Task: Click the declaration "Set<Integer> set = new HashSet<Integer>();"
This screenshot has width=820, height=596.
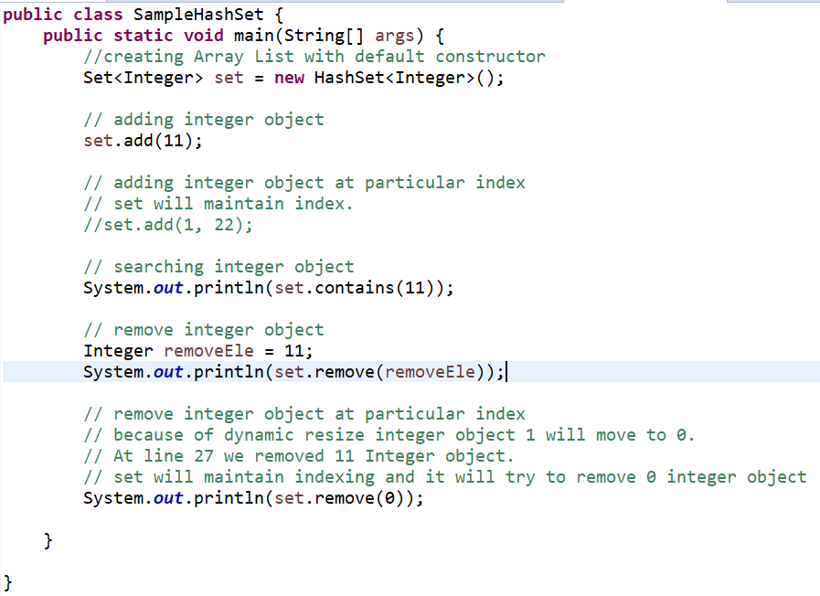Action: click(293, 78)
